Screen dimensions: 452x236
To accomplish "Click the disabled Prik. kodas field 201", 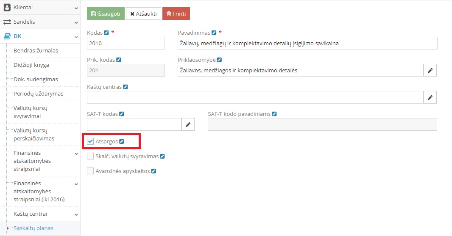I will click(126, 71).
